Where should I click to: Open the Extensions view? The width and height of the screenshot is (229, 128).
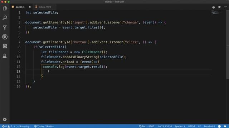(x=5, y=46)
